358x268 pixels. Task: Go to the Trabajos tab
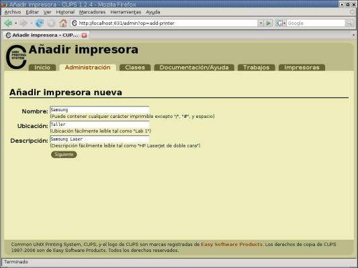(257, 68)
